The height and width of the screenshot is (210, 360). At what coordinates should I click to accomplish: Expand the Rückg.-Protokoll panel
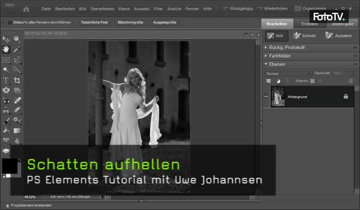pyautogui.click(x=265, y=48)
